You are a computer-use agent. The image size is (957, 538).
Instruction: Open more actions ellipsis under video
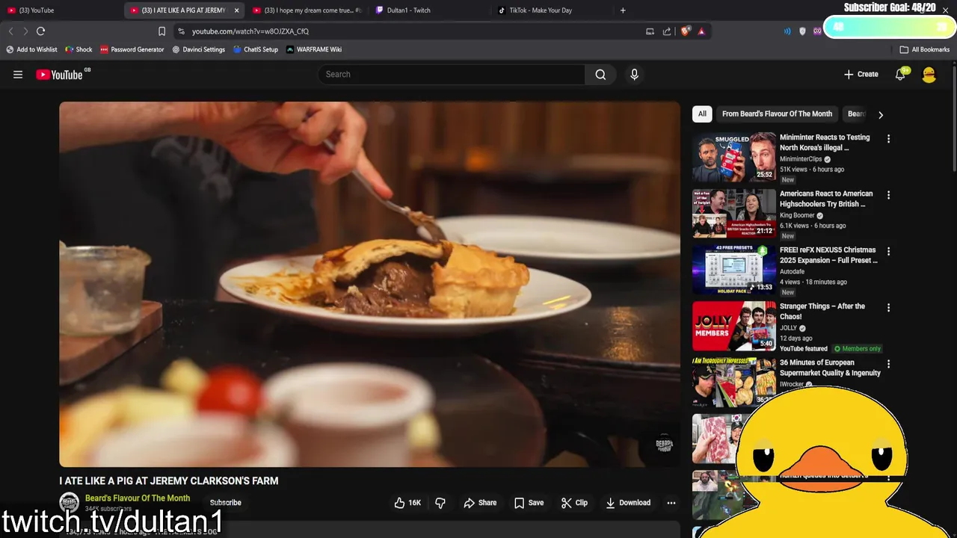click(x=671, y=503)
